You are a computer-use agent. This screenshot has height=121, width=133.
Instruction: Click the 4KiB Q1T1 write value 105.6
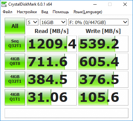point(103,97)
